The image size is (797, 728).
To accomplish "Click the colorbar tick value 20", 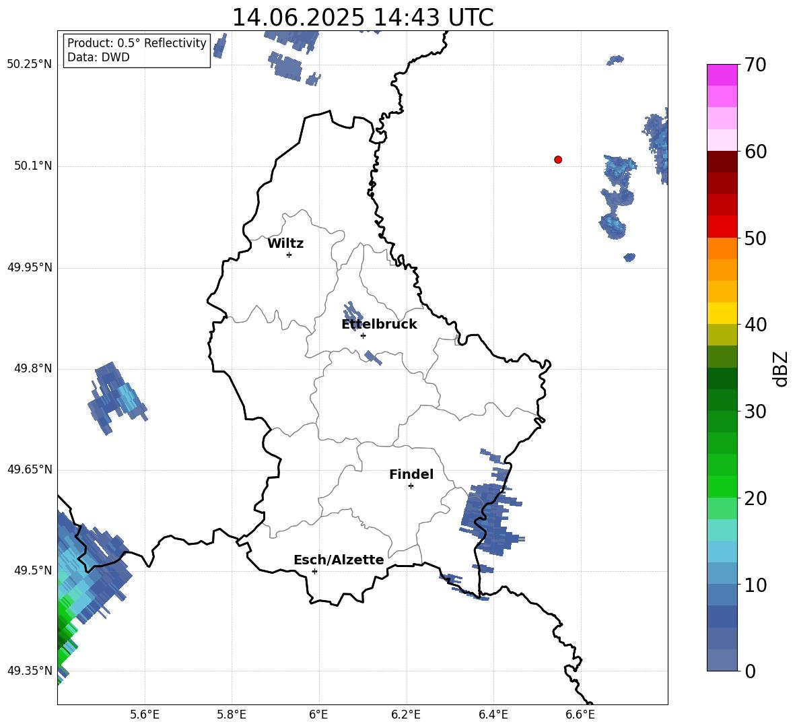I will pyautogui.click(x=755, y=498).
